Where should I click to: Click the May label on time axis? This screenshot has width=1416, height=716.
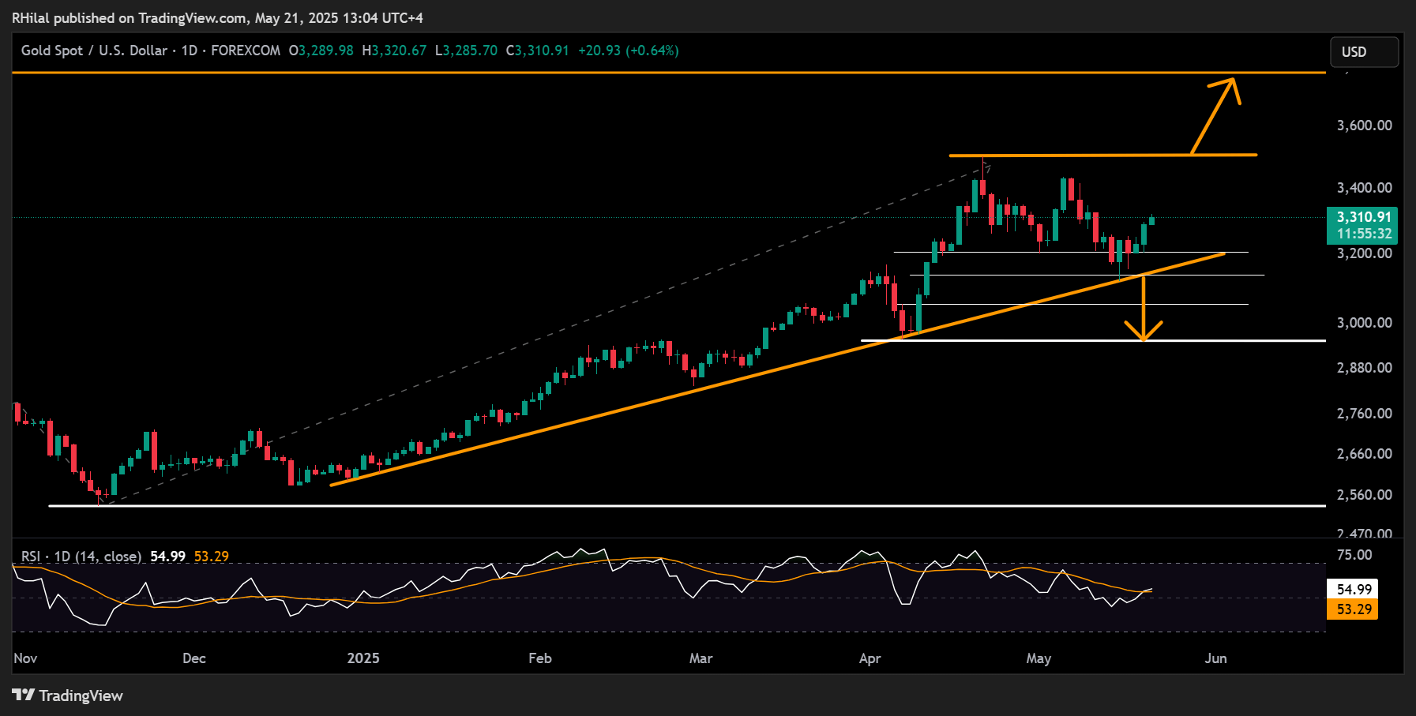1039,658
